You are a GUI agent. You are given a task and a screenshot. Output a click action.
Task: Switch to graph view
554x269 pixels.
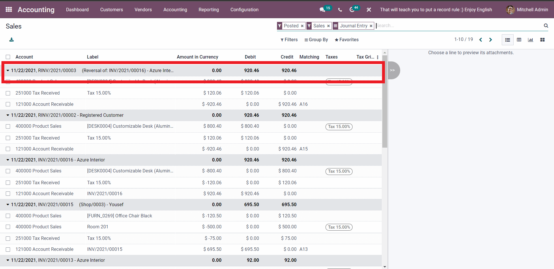[x=531, y=40]
